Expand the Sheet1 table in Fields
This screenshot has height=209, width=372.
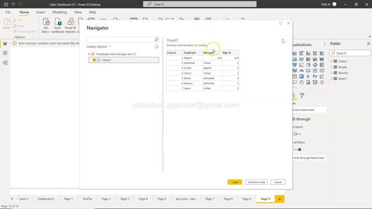tap(332, 79)
